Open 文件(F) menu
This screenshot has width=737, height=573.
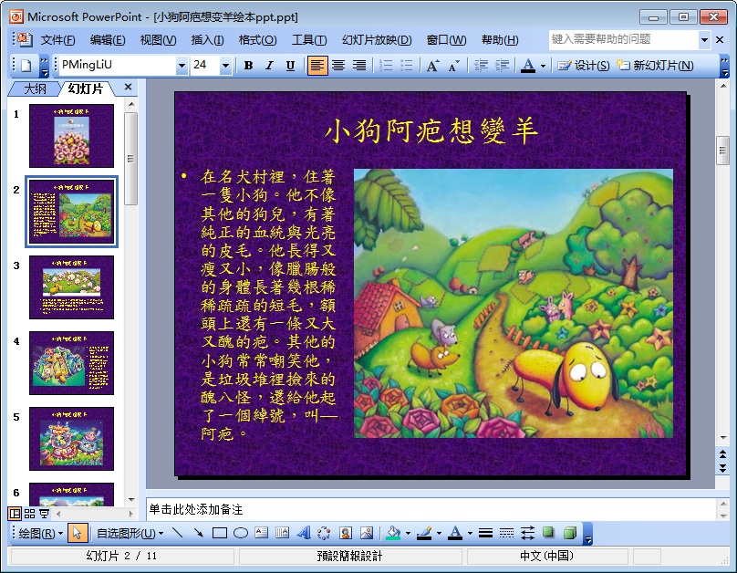57,40
